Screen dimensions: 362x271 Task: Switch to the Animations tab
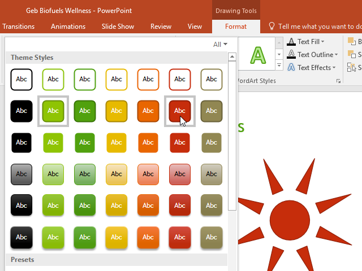coord(68,27)
